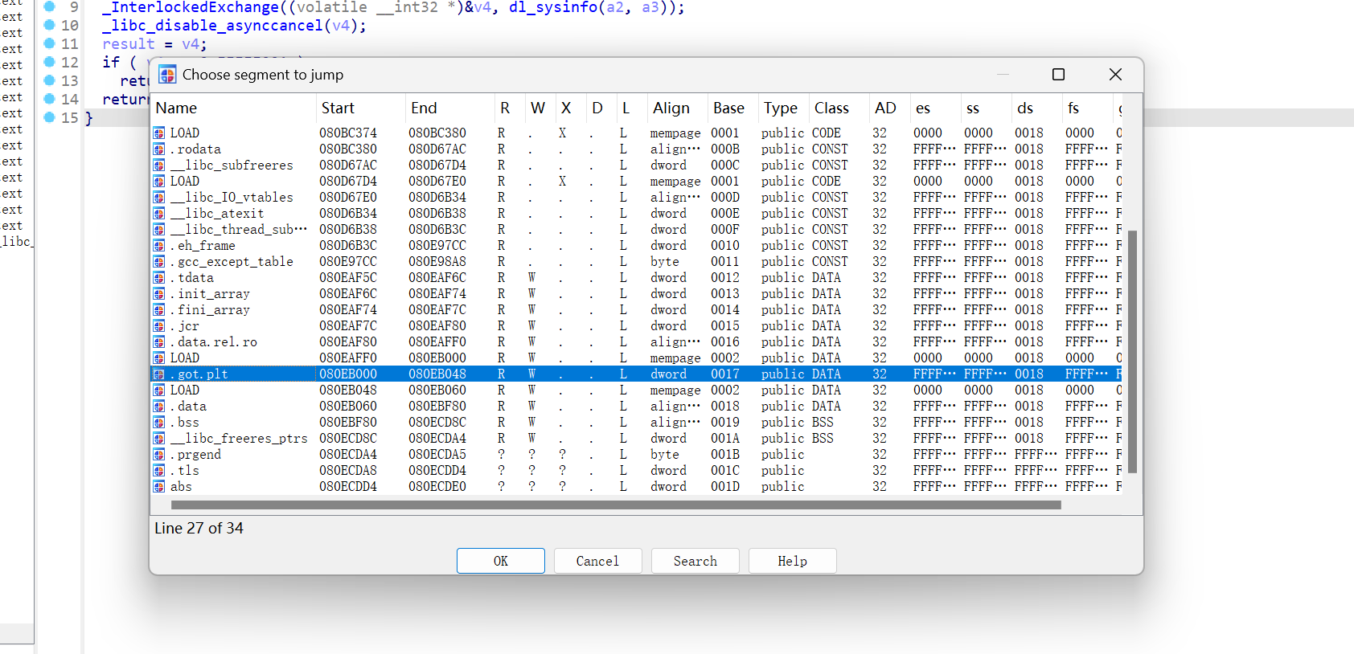Open Help for the segment dialog
Viewport: 1354px width, 654px height.
click(x=792, y=561)
